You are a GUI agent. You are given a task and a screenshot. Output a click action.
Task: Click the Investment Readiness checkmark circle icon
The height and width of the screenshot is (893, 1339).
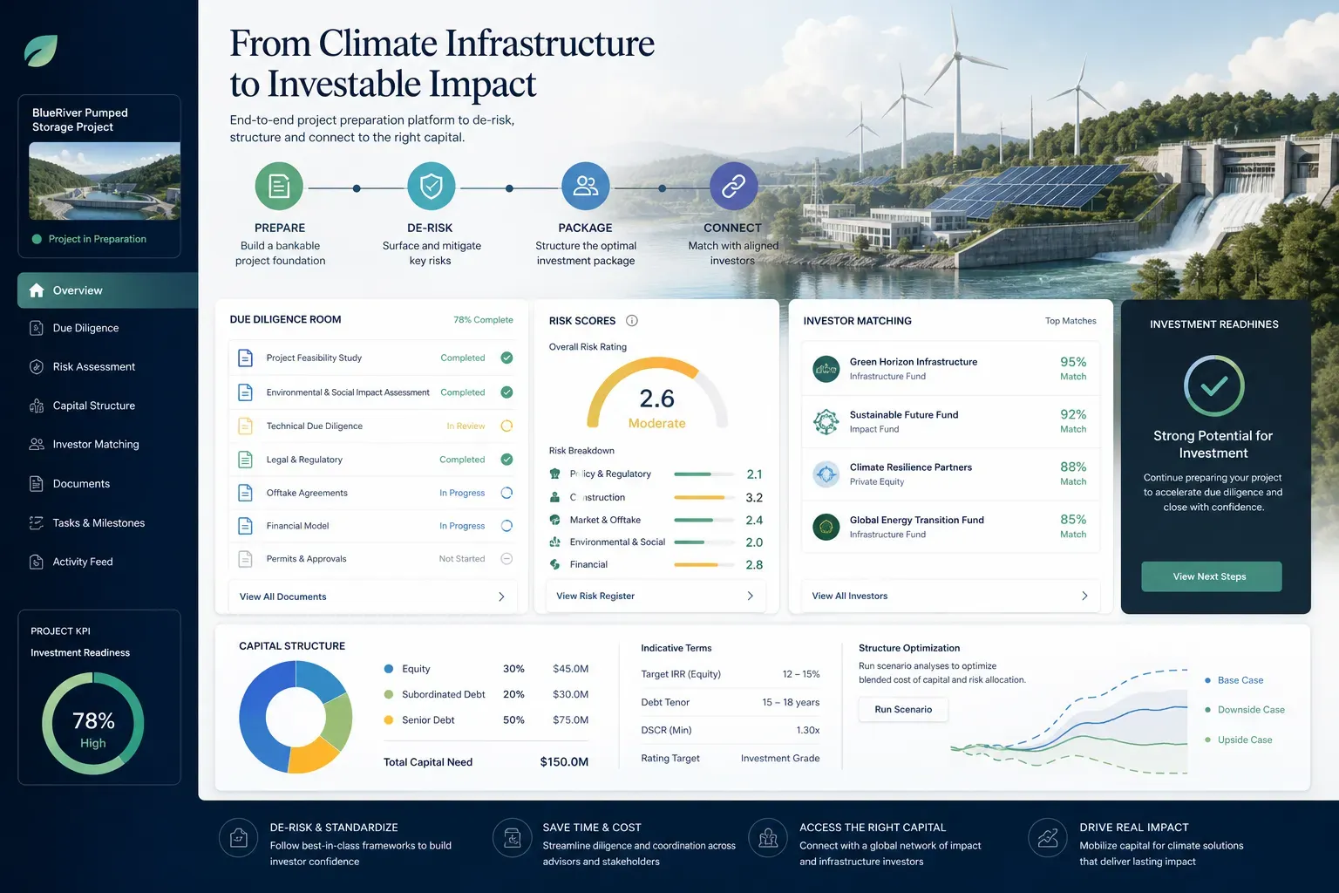1213,385
